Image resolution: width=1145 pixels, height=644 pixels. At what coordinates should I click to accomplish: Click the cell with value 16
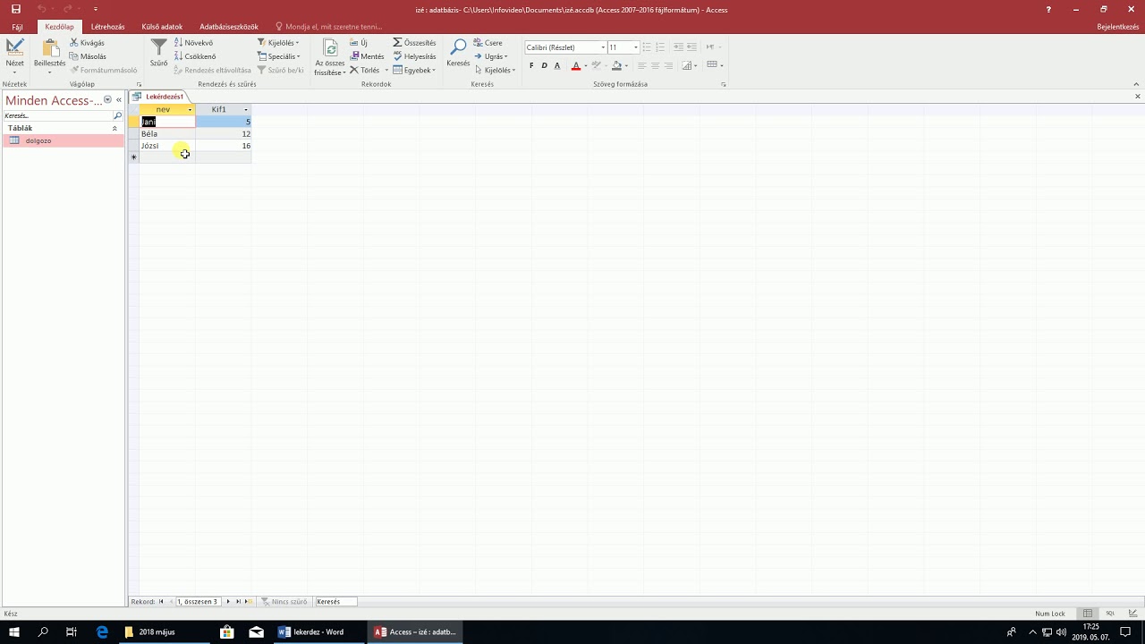(224, 146)
